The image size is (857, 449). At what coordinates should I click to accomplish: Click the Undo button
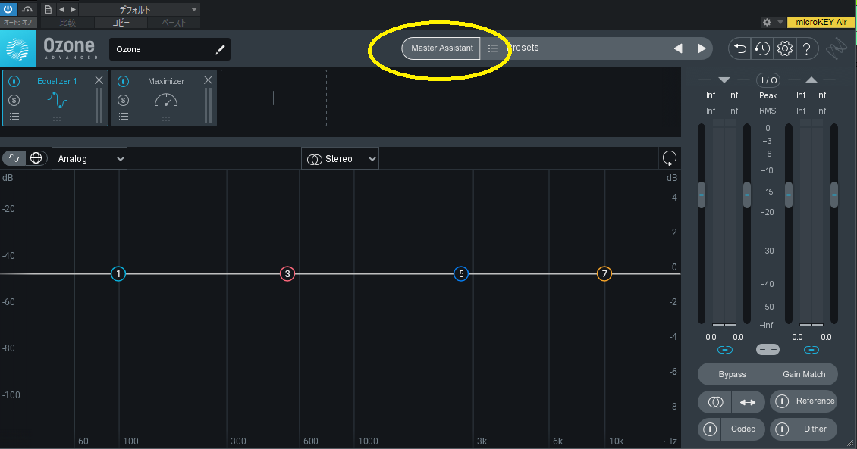tap(740, 48)
